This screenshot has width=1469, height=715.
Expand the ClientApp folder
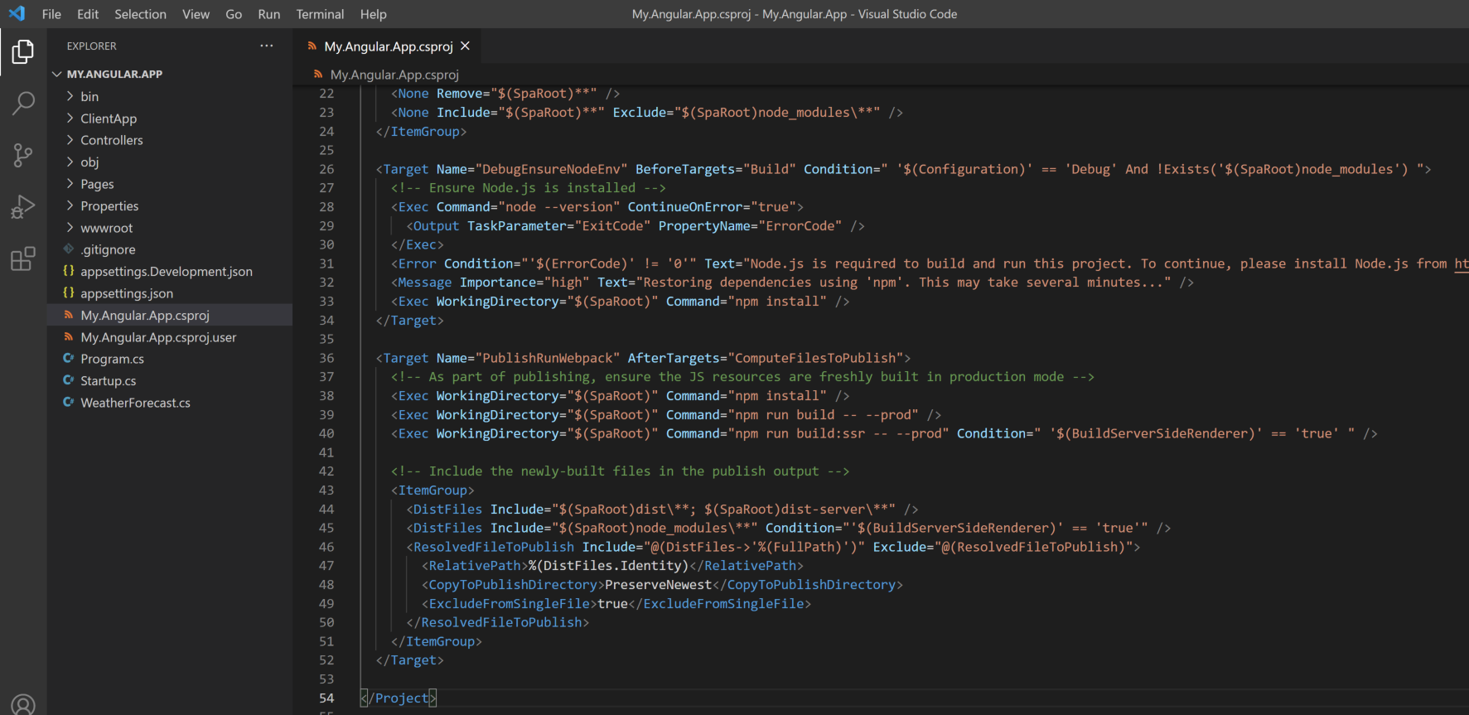(x=109, y=118)
